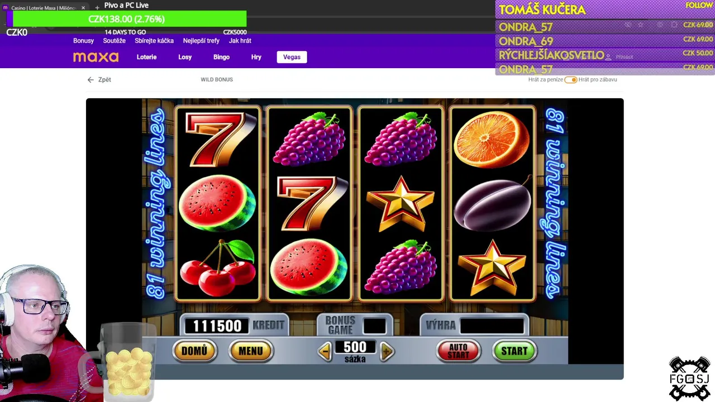Click the green START spin button

point(514,351)
